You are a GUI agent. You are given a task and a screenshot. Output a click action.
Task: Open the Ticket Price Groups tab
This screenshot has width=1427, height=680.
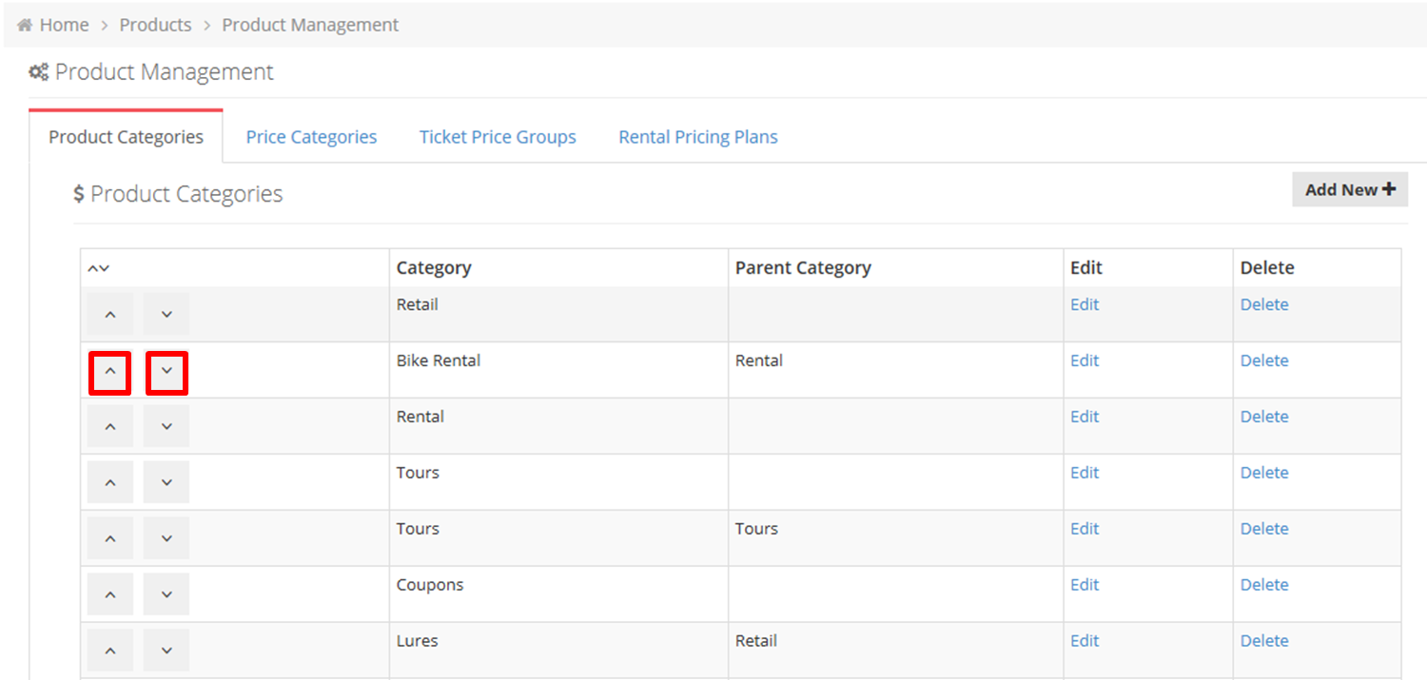point(498,137)
